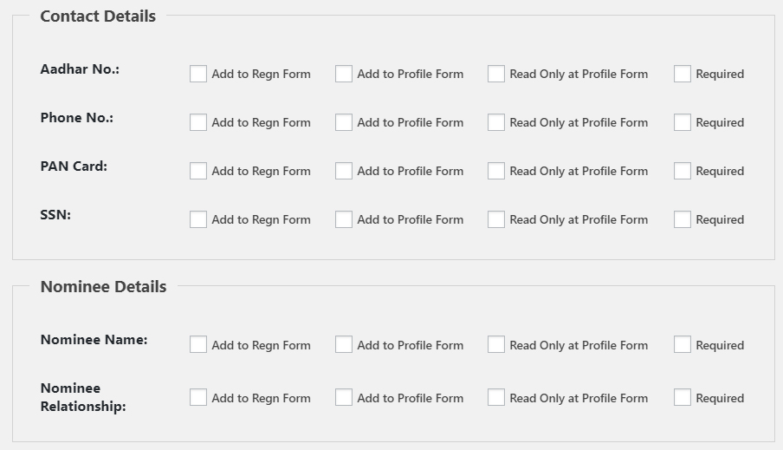This screenshot has width=783, height=450.
Task: Tick Add to Regn Form for PAN Card
Action: (198, 171)
